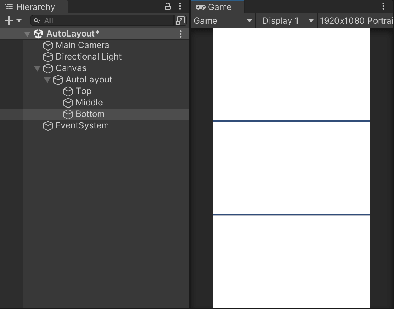Open the Scene Search expand icon
Image resolution: width=394 pixels, height=309 pixels.
(x=180, y=20)
